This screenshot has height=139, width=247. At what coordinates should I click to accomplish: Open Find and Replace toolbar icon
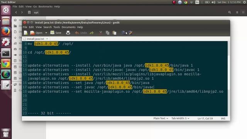130,33
